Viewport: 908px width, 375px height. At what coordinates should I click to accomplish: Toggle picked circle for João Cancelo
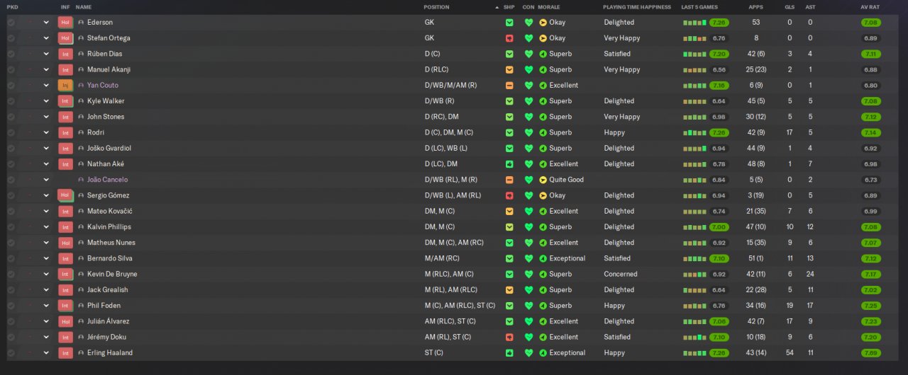point(11,180)
